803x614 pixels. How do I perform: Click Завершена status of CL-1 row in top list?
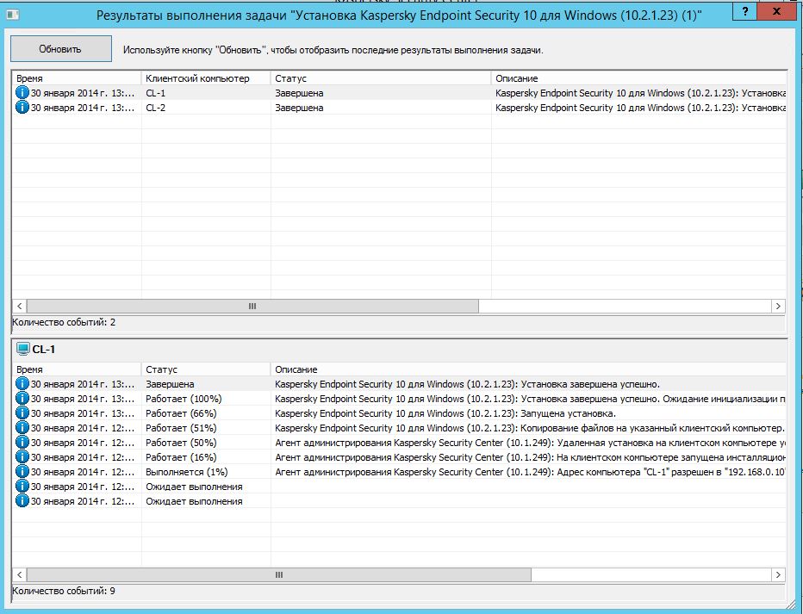tap(299, 93)
